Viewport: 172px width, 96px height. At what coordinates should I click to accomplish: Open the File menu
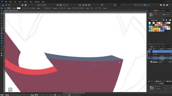(x=6, y=2)
